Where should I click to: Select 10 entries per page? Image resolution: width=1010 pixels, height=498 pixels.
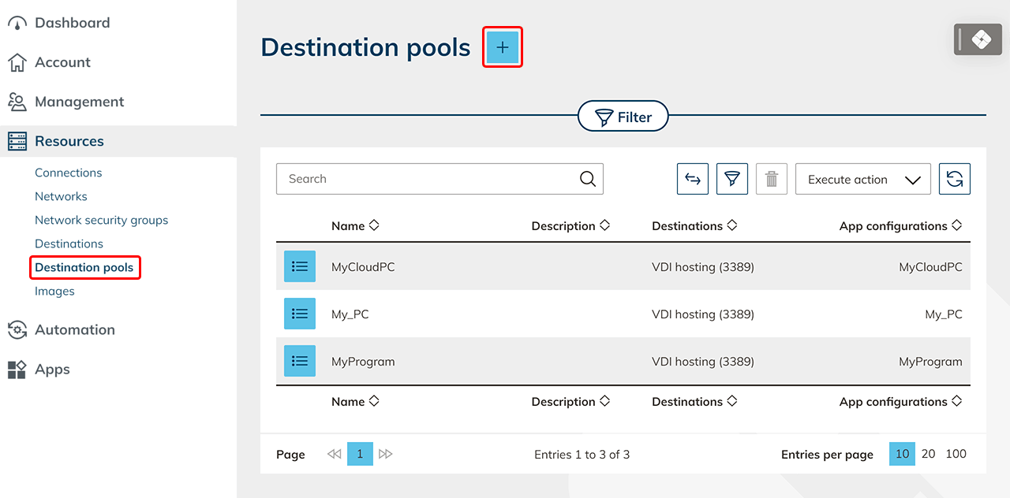tap(902, 454)
